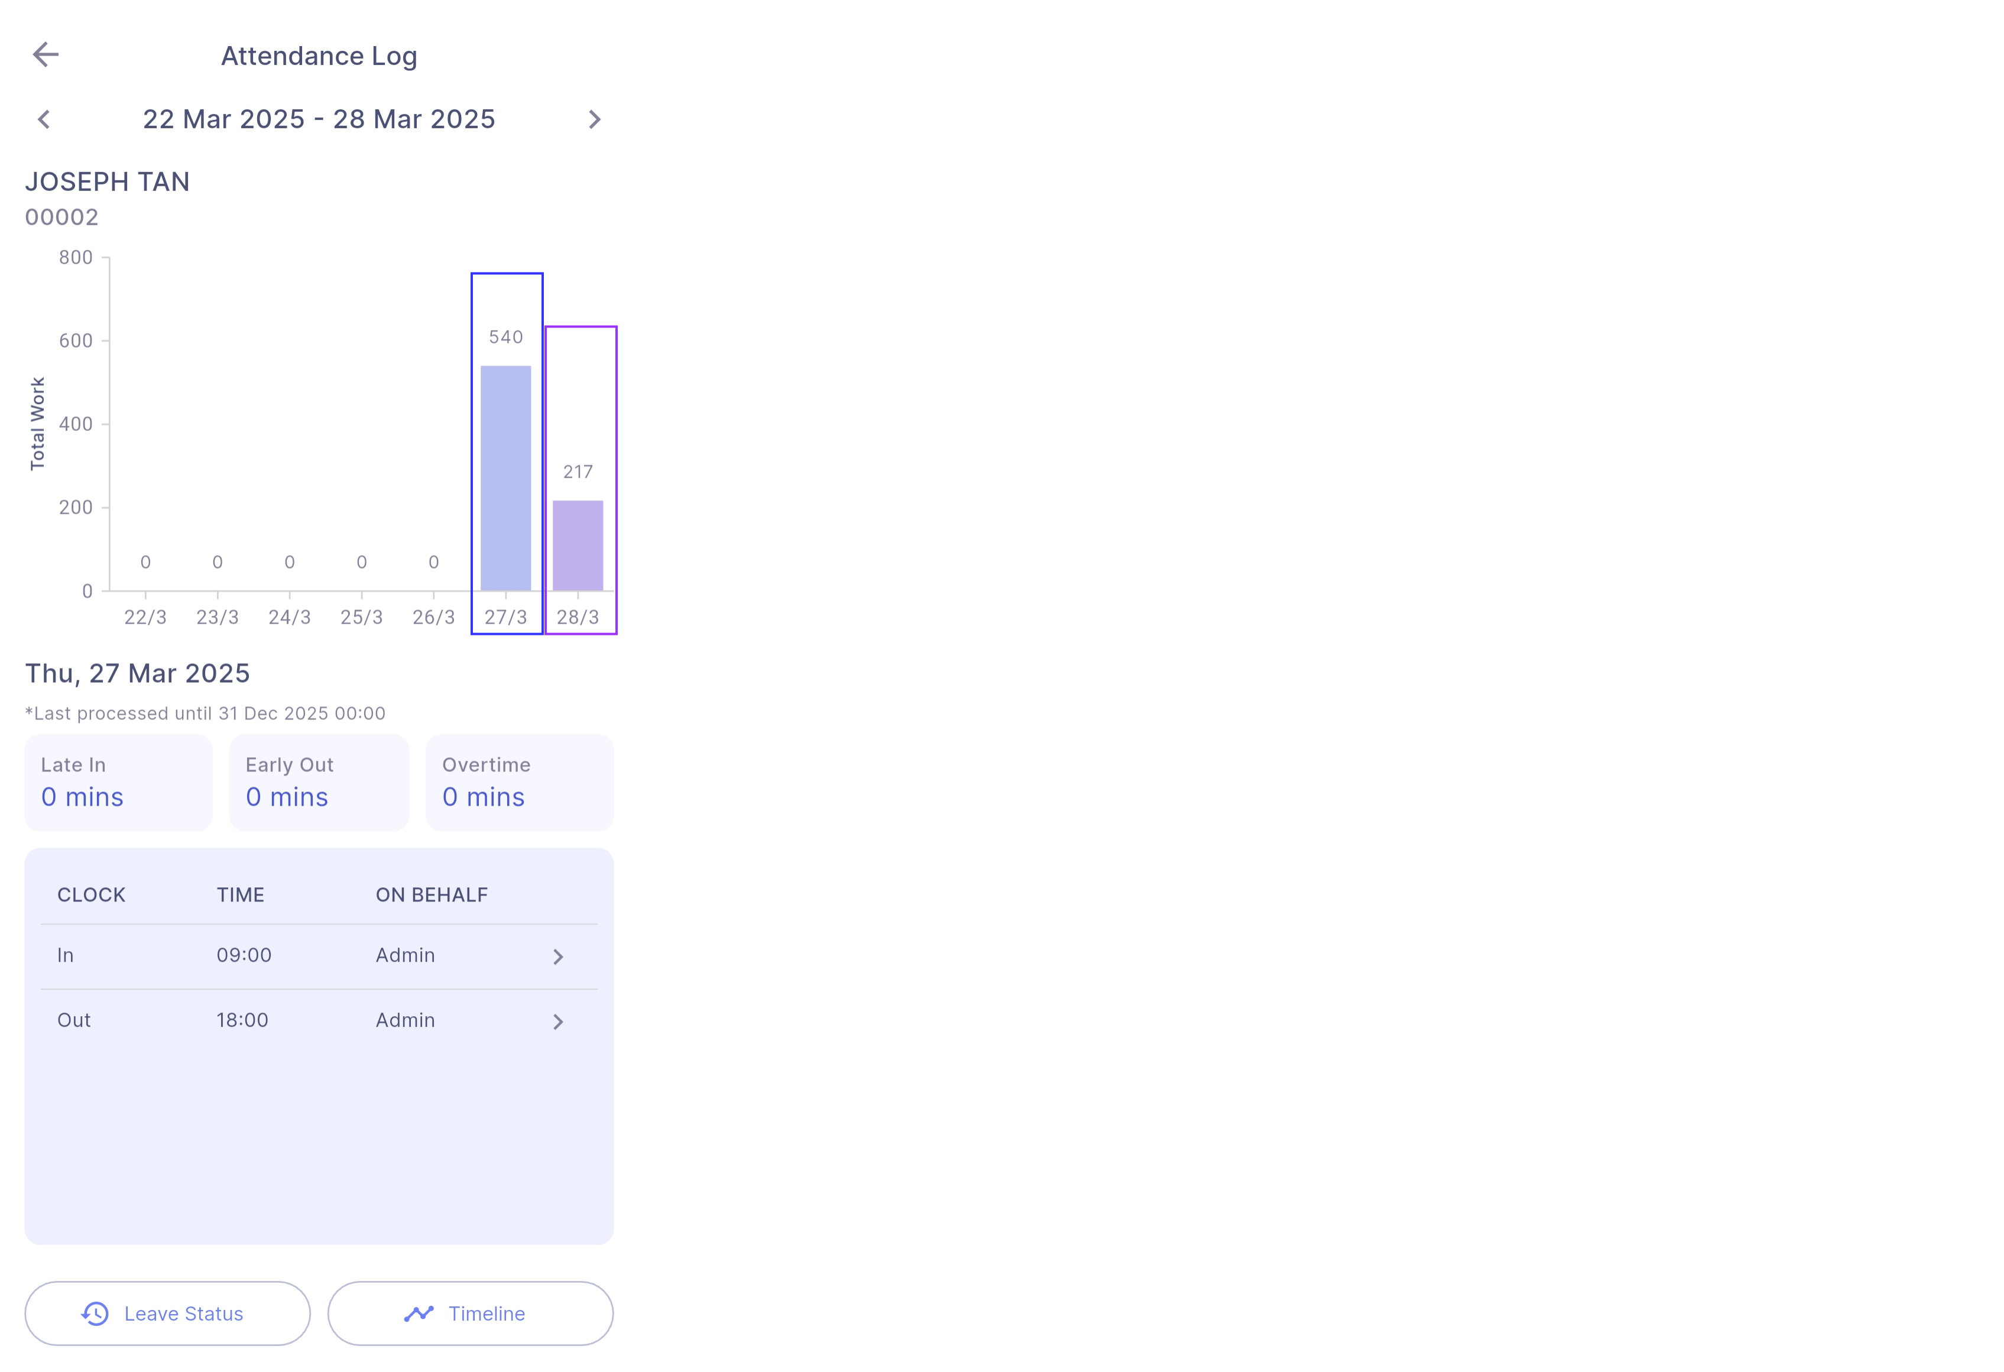The height and width of the screenshot is (1372, 2004).
Task: Open the Clock In row at 09:00
Action: [x=319, y=956]
